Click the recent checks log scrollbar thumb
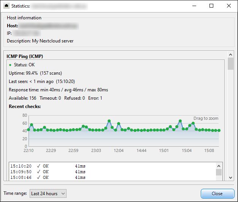Image resolution: width=238 pixels, height=202 pixels. coord(219,172)
